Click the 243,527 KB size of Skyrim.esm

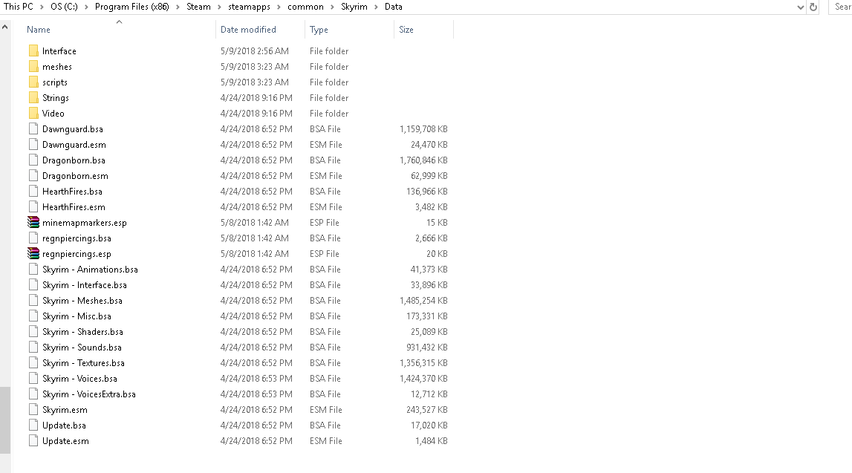point(426,410)
